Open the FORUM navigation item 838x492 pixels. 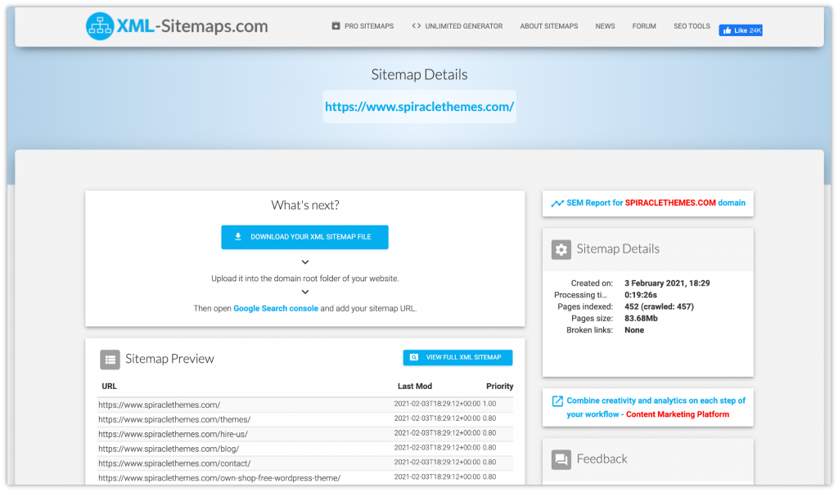pyautogui.click(x=644, y=25)
